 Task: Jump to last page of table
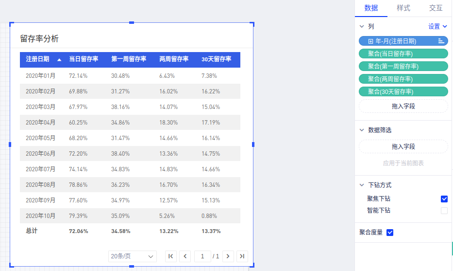click(242, 256)
